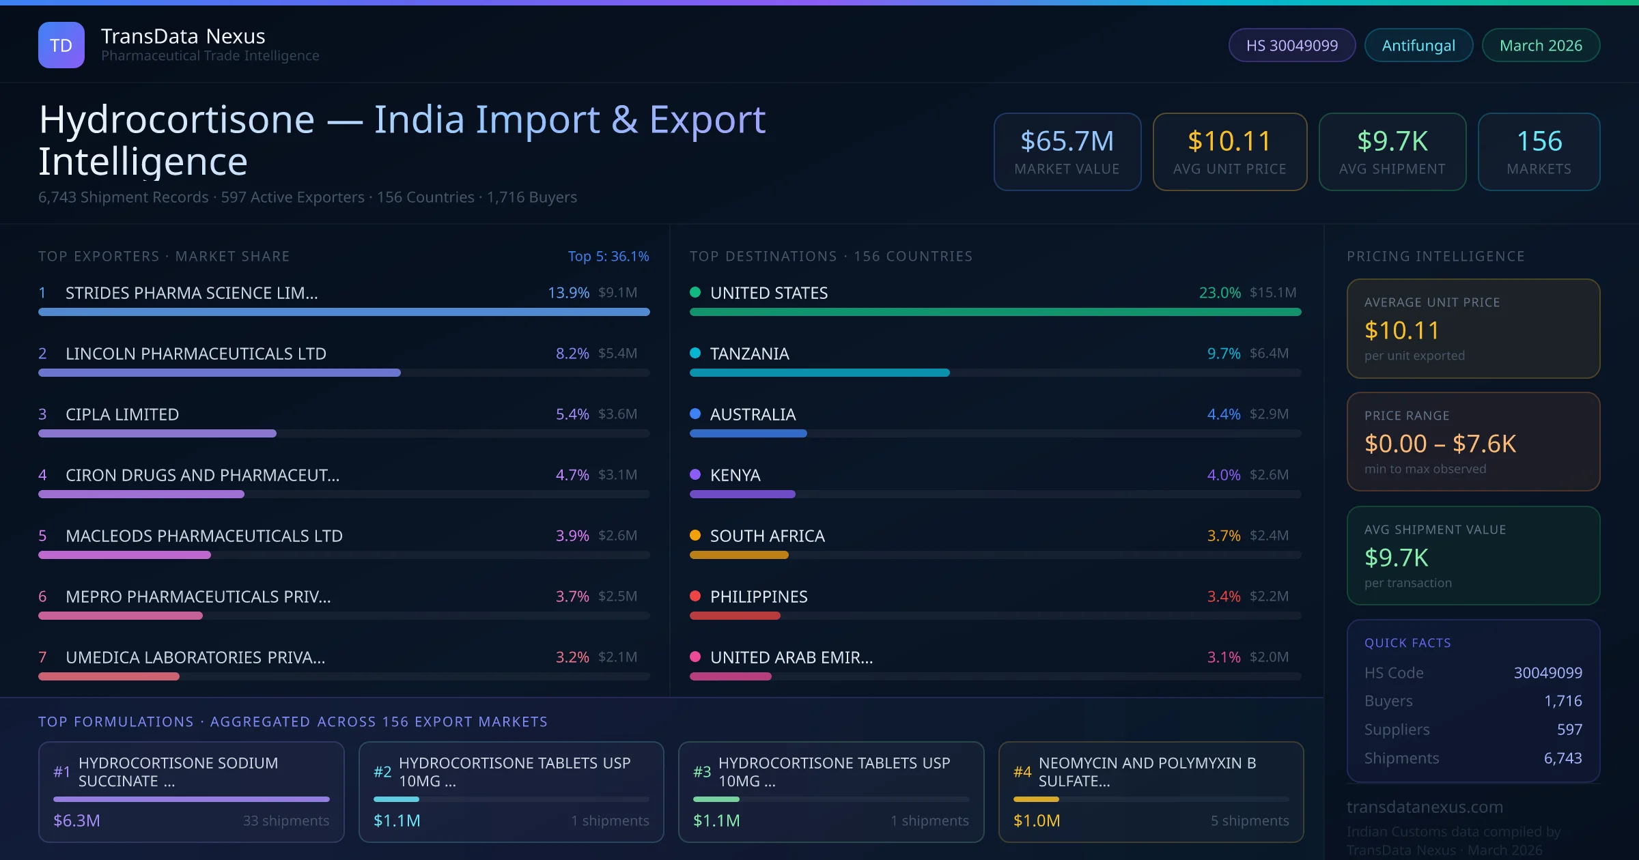Click the March 2026 date pill
This screenshot has width=1639, height=860.
coord(1541,46)
